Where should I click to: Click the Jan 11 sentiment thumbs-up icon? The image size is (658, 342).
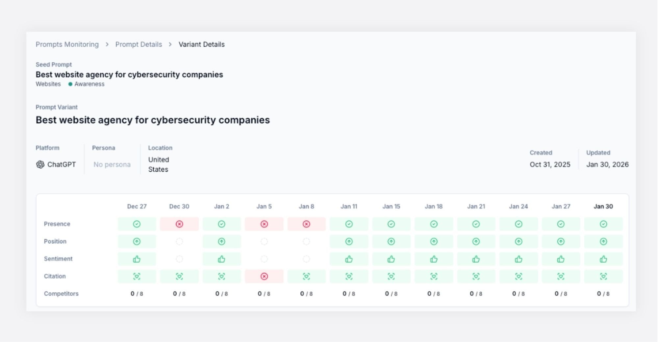(349, 259)
